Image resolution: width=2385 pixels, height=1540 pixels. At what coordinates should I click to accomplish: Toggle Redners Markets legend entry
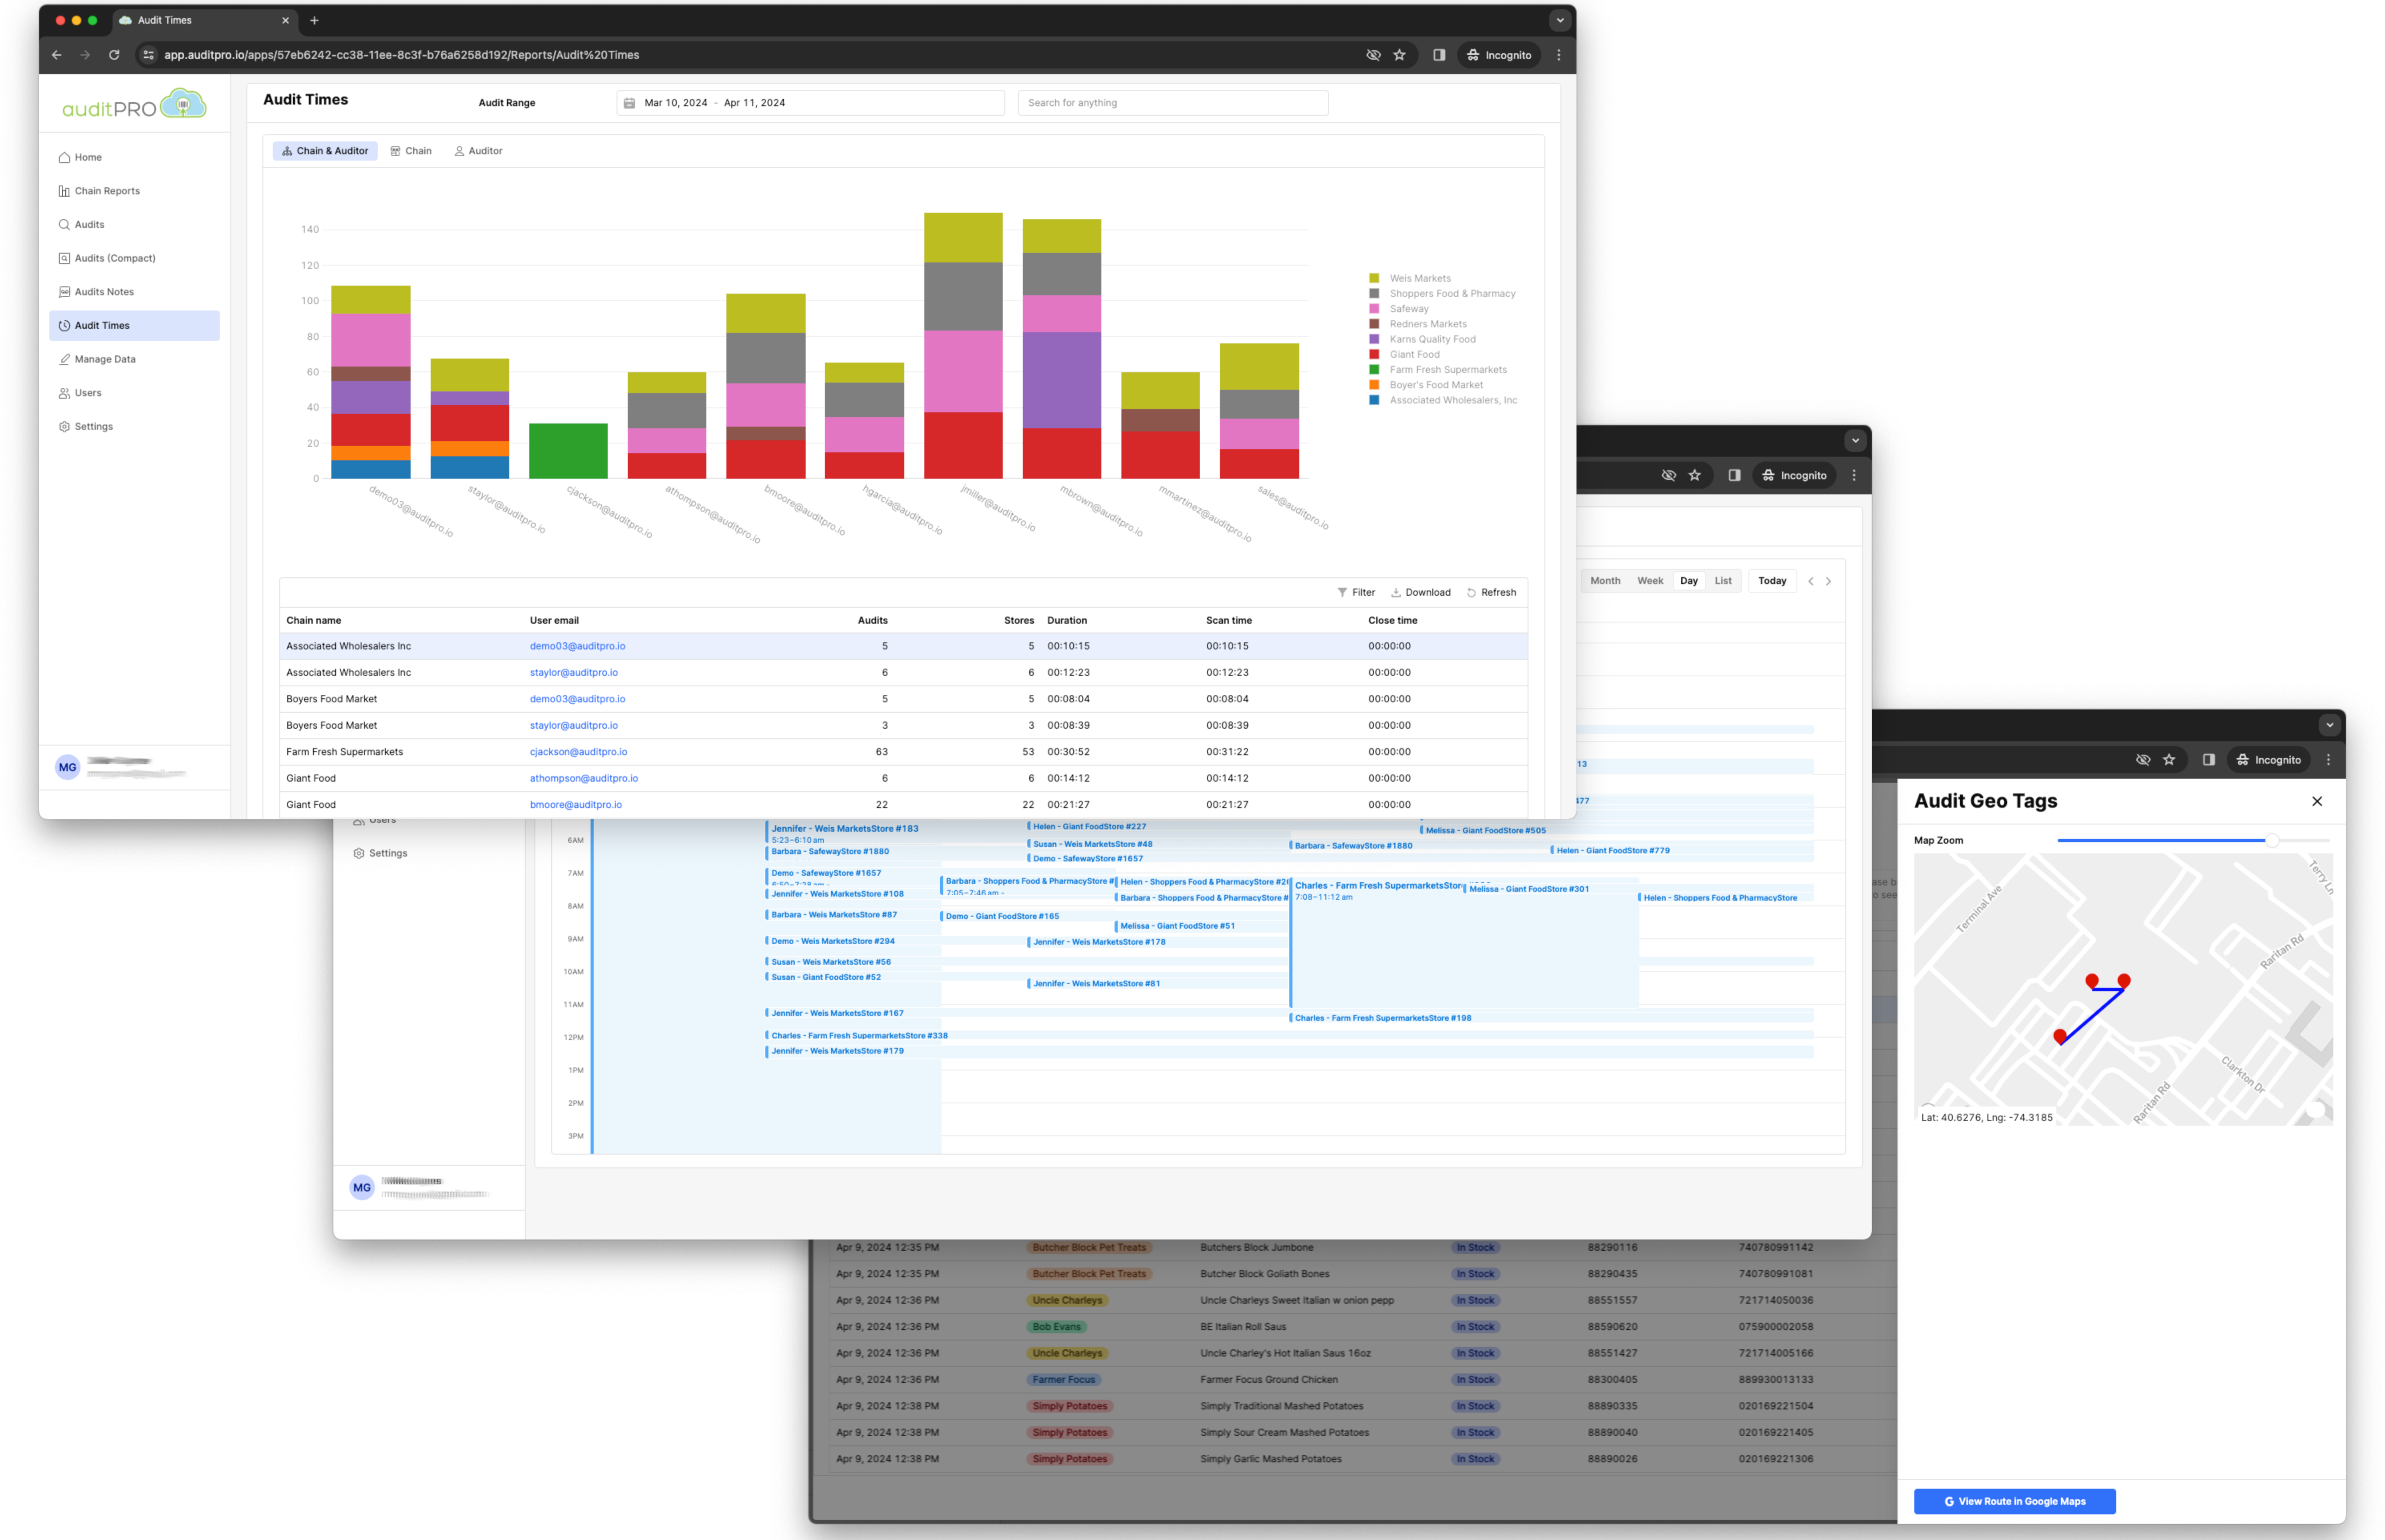[1418, 324]
